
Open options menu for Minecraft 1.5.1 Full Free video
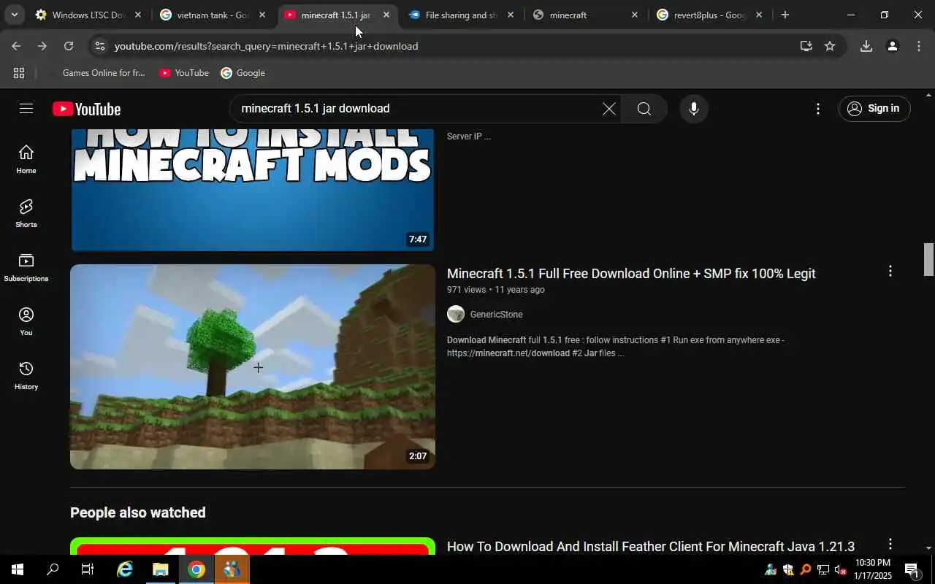point(890,272)
